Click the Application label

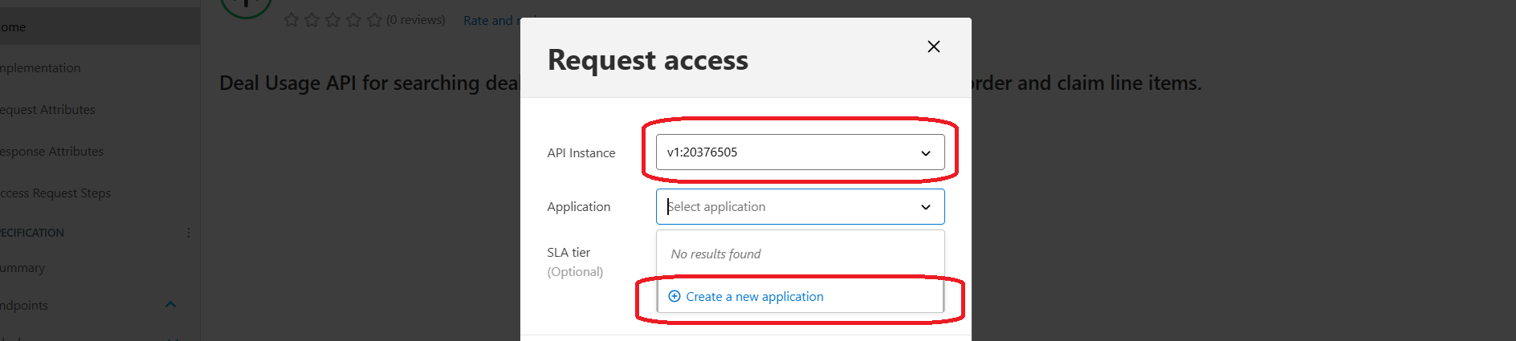tap(579, 207)
